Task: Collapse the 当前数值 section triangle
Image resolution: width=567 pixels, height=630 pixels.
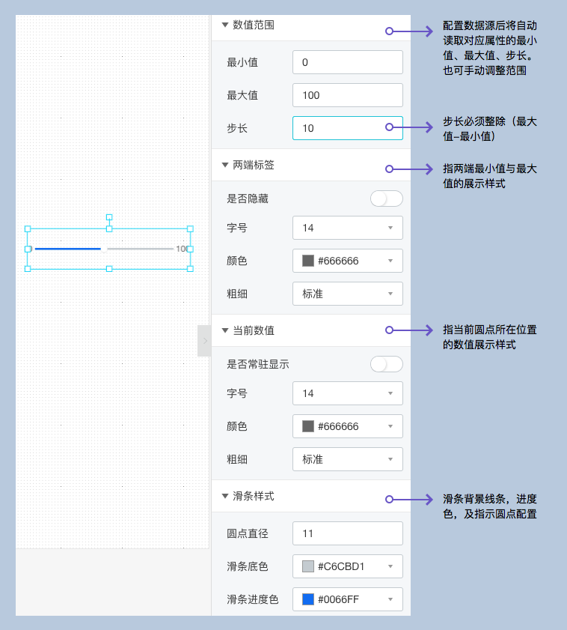Action: (x=224, y=330)
